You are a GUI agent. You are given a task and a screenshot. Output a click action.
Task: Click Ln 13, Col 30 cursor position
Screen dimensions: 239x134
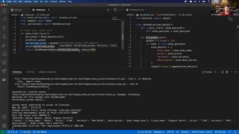(145, 132)
